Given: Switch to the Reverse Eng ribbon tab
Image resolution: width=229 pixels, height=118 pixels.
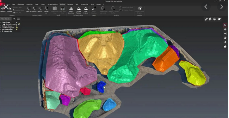Looking at the screenshot, I should tap(84, 4).
